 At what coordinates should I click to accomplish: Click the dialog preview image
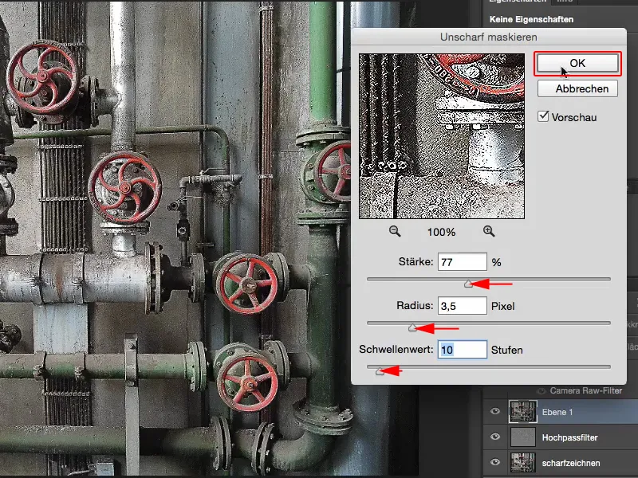(x=442, y=136)
